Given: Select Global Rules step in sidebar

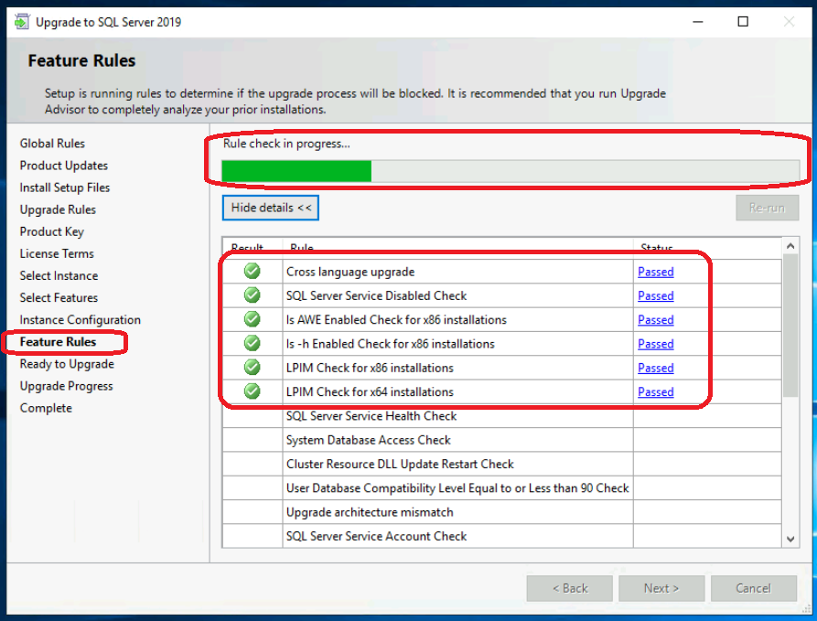Looking at the screenshot, I should pos(52,144).
